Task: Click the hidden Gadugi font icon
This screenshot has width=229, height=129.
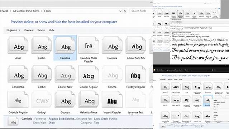Action: coord(42,100)
